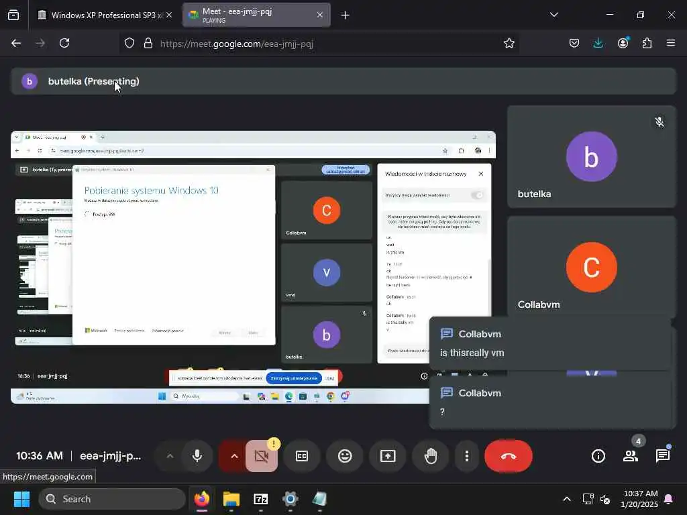Screen dimensions: 687x515
Task: Show hidden system tray icons
Action: click(566, 499)
